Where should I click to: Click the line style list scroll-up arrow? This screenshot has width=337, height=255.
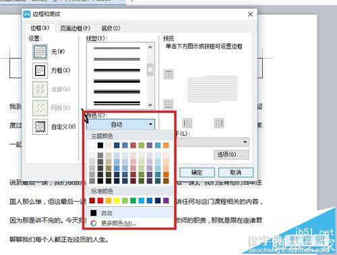(x=150, y=47)
